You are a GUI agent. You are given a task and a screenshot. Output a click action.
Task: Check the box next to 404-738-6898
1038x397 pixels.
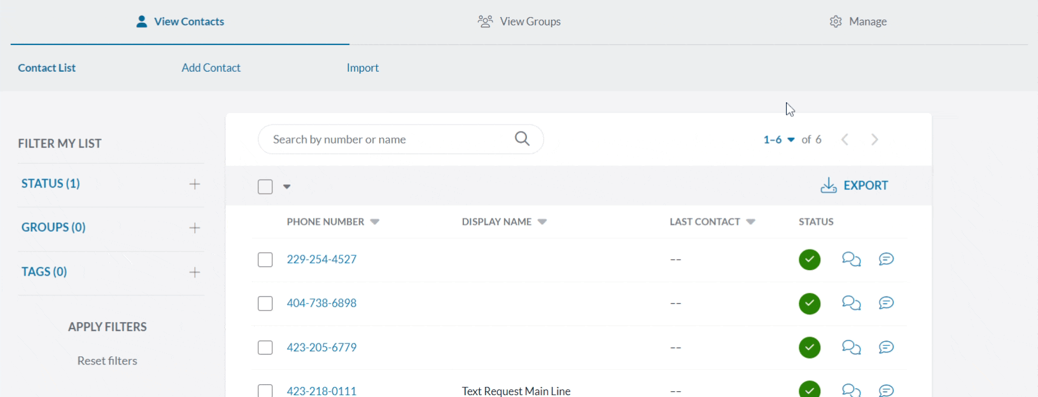click(x=265, y=304)
